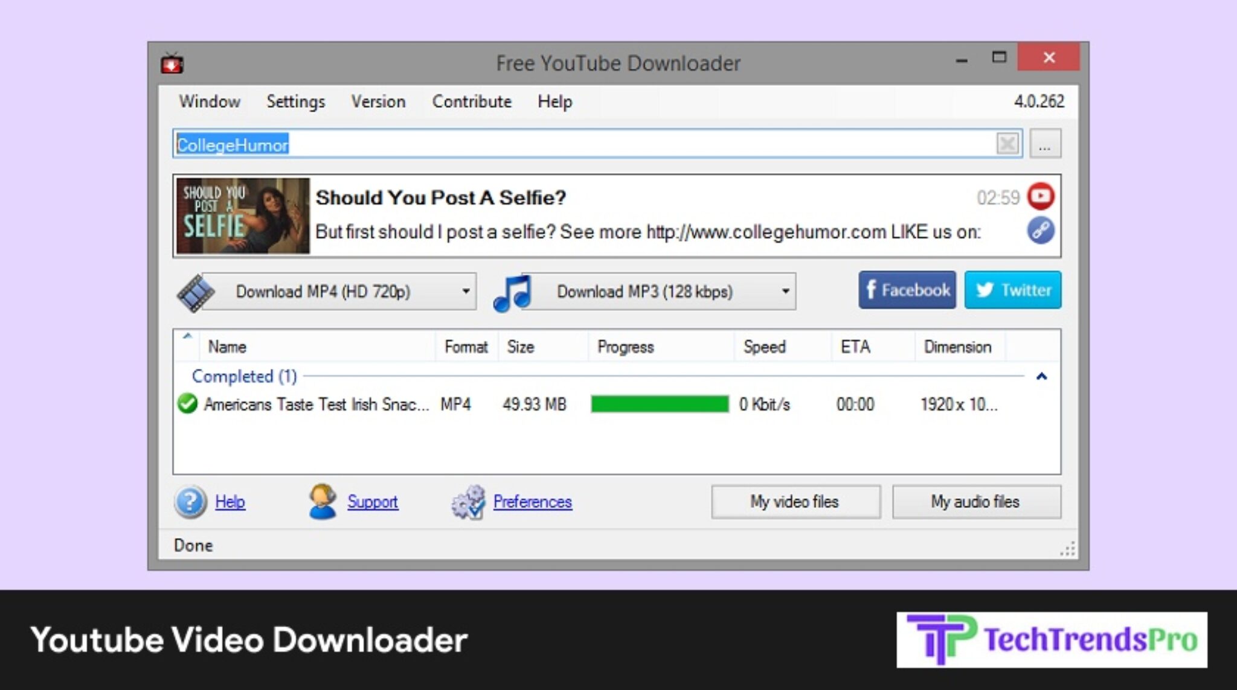Close the Free YouTube Downloader window
The height and width of the screenshot is (690, 1237).
[1049, 57]
